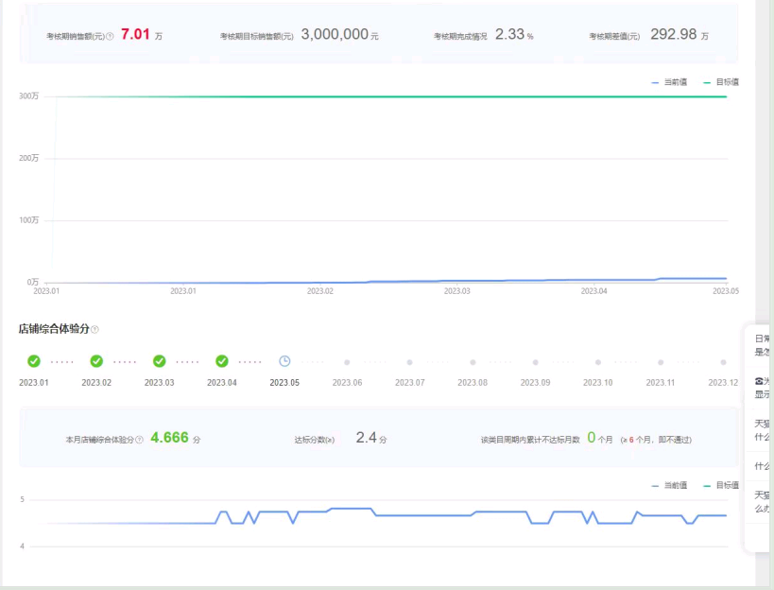The height and width of the screenshot is (590, 774).
Task: Select the 2023.06 label in the experience score timeline
Action: [347, 383]
